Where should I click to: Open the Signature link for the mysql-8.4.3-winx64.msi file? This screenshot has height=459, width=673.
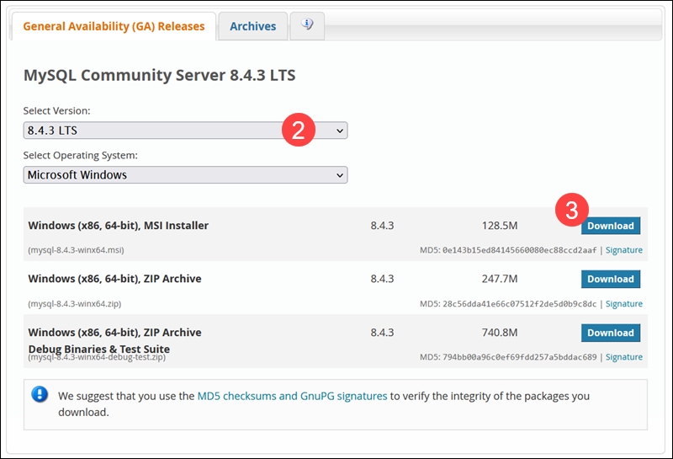coord(624,250)
